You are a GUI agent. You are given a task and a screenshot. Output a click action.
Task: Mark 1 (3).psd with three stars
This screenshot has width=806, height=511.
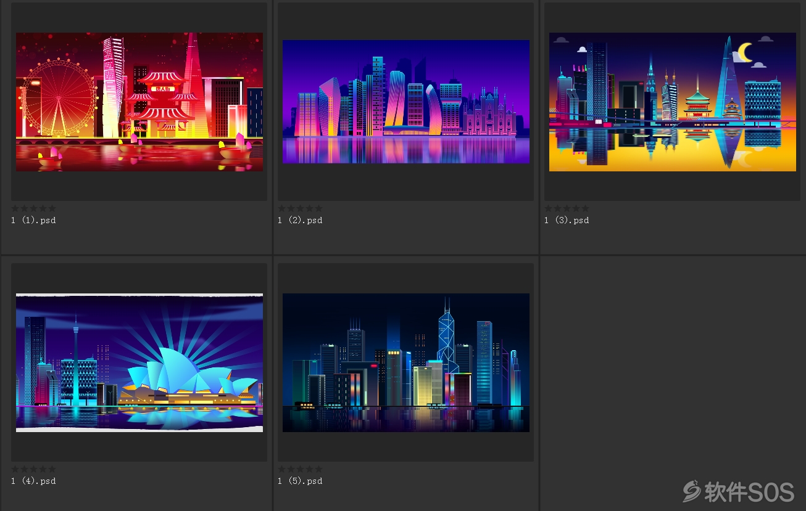[x=567, y=208]
